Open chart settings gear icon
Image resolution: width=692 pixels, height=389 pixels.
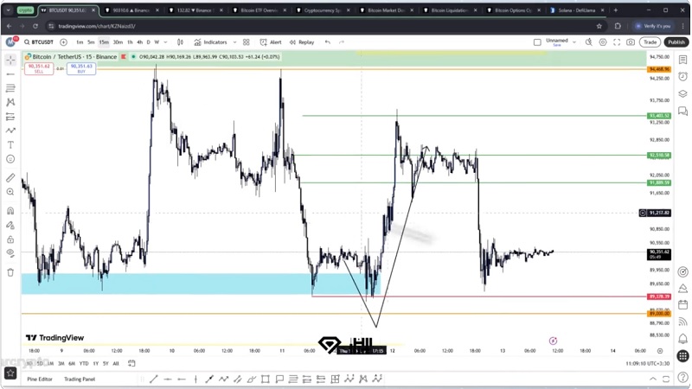604,41
